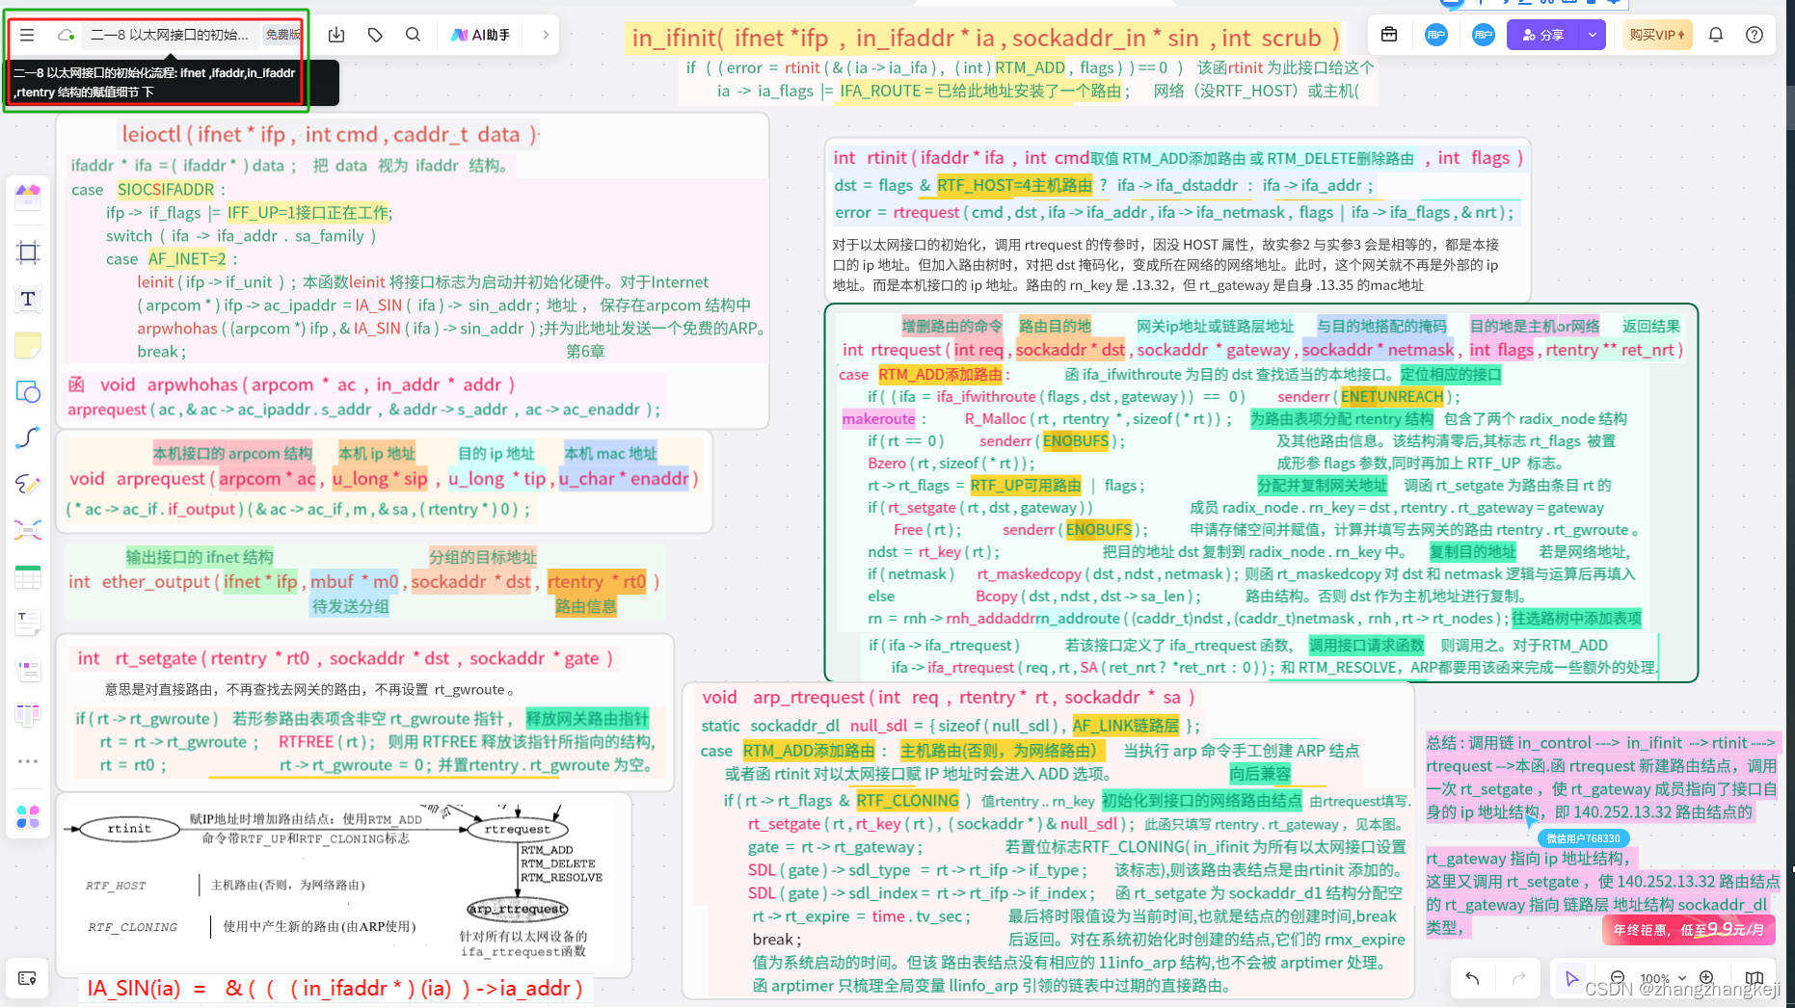Click the makeroute highlighted label
1795x1008 pixels.
coord(878,418)
